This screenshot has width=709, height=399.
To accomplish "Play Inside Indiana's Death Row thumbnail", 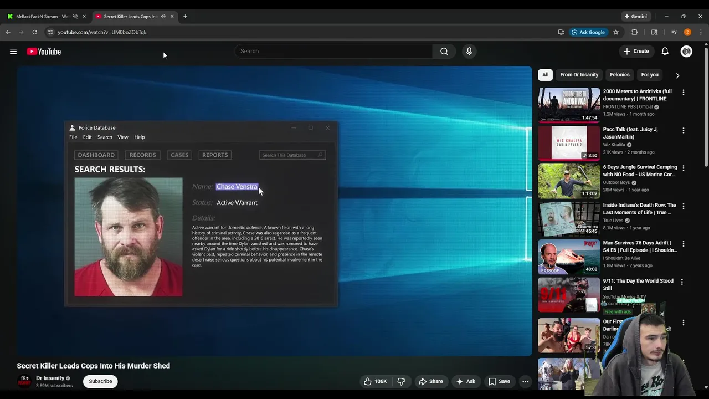I will [569, 218].
